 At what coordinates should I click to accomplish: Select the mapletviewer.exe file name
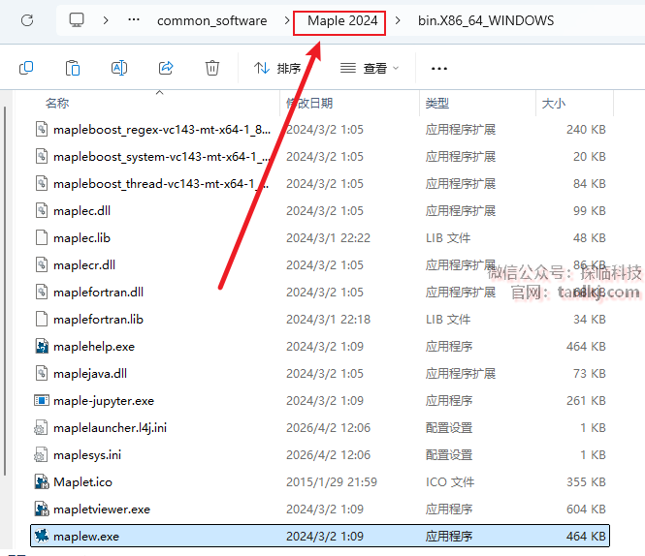102,510
